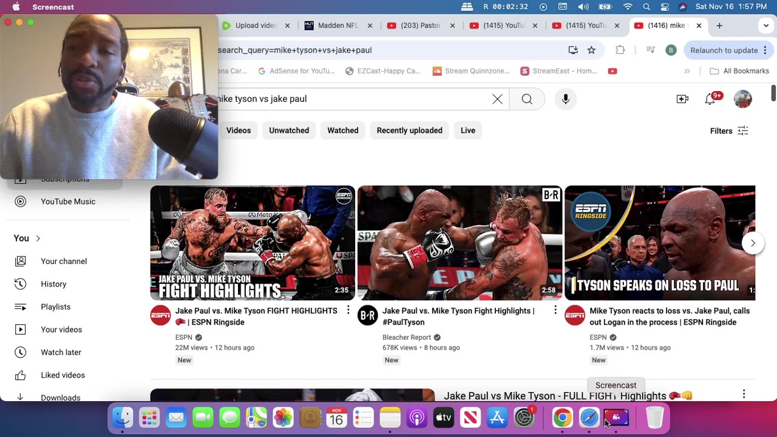The image size is (777, 437).
Task: Open System Settings from the dock
Action: pyautogui.click(x=524, y=418)
